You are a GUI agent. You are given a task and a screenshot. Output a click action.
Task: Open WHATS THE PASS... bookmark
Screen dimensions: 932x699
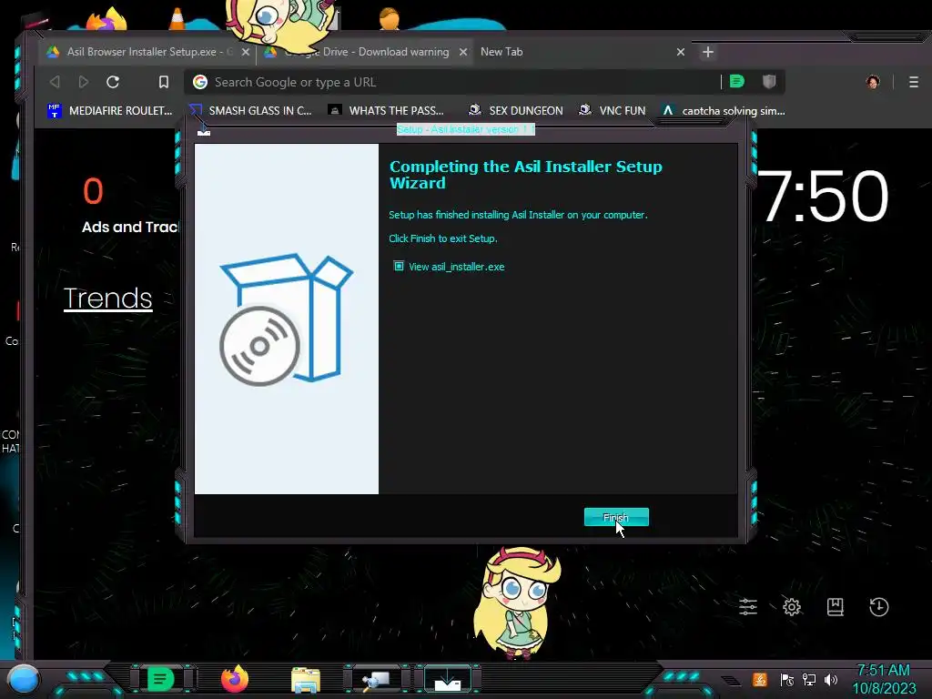click(386, 110)
